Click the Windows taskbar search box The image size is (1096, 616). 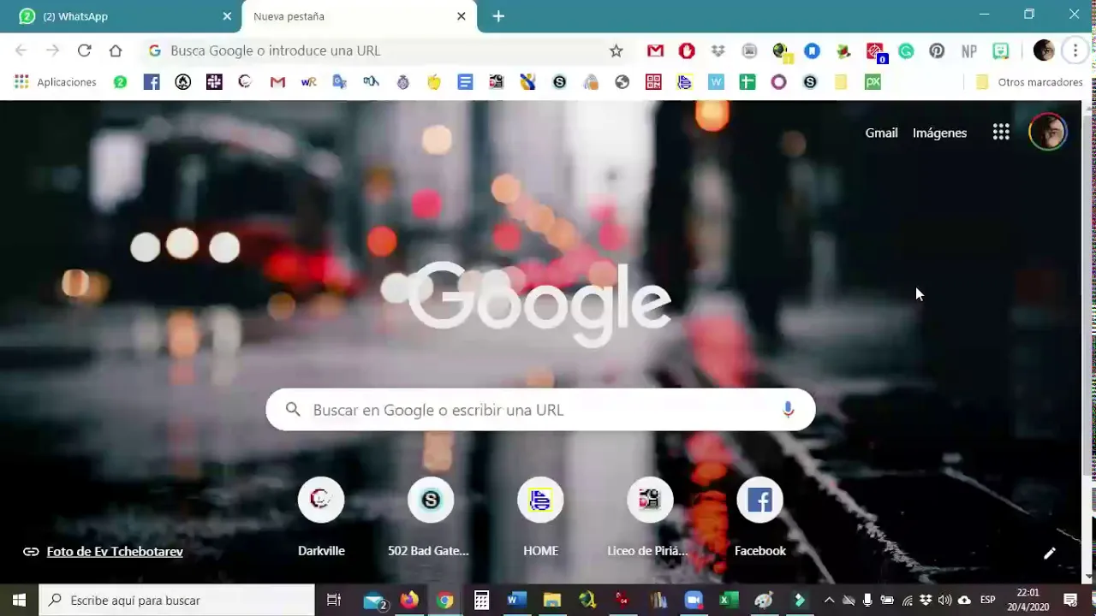point(177,600)
